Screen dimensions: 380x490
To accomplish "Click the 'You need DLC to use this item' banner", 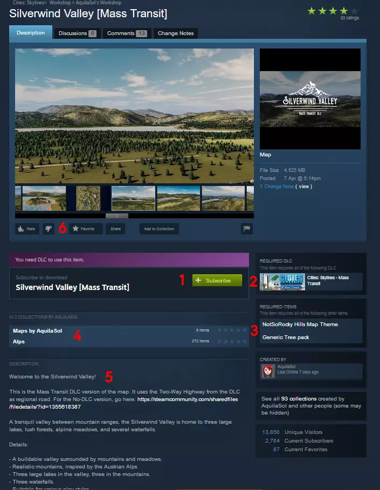I will point(129,260).
